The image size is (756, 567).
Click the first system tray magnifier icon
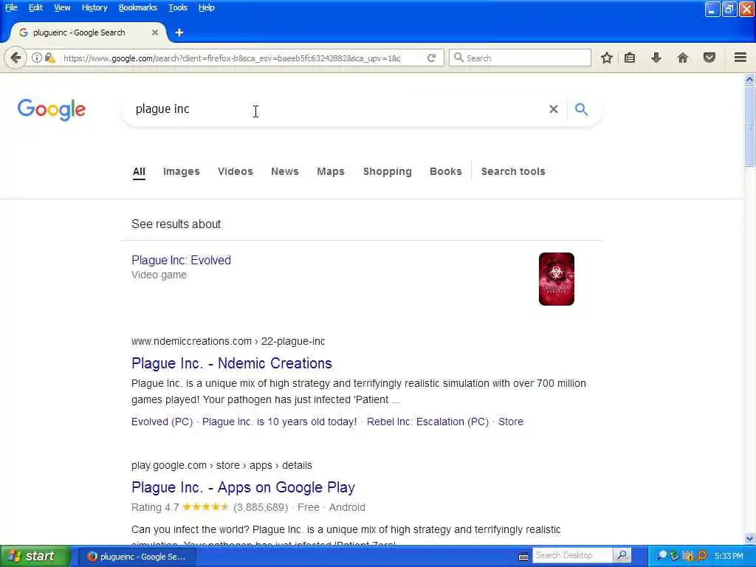[661, 555]
